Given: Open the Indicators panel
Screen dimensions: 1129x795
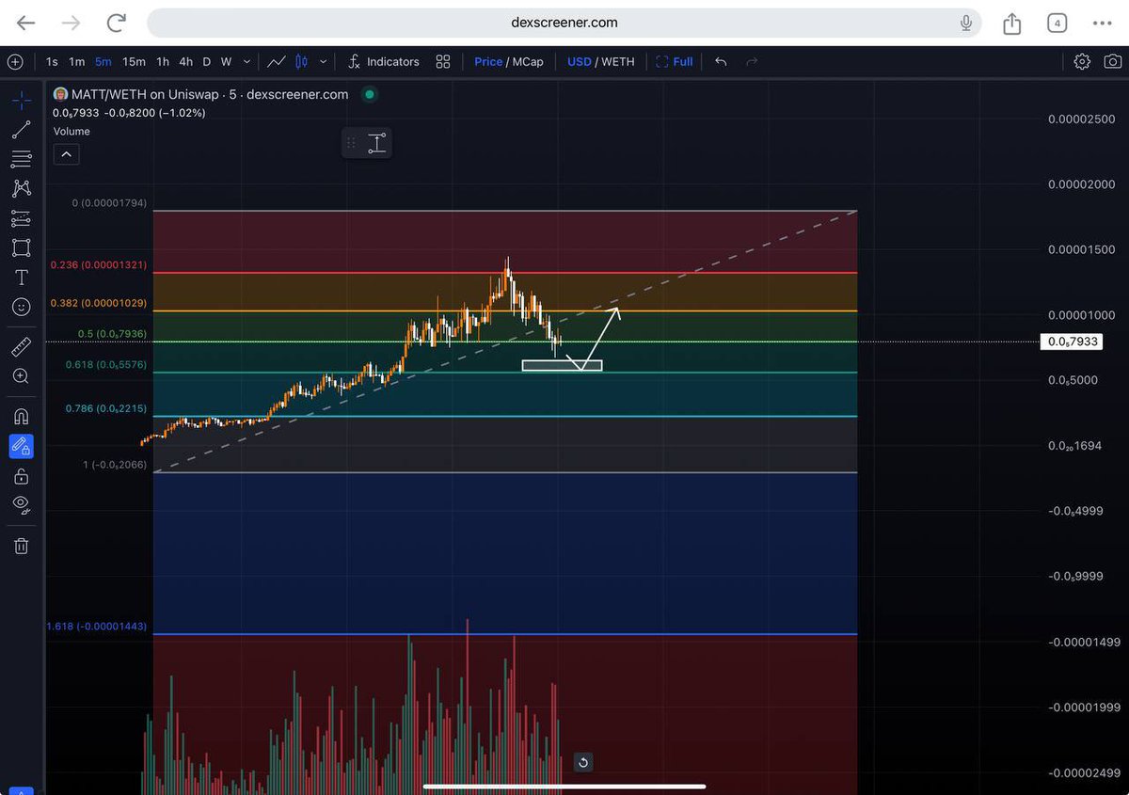Looking at the screenshot, I should click(383, 62).
